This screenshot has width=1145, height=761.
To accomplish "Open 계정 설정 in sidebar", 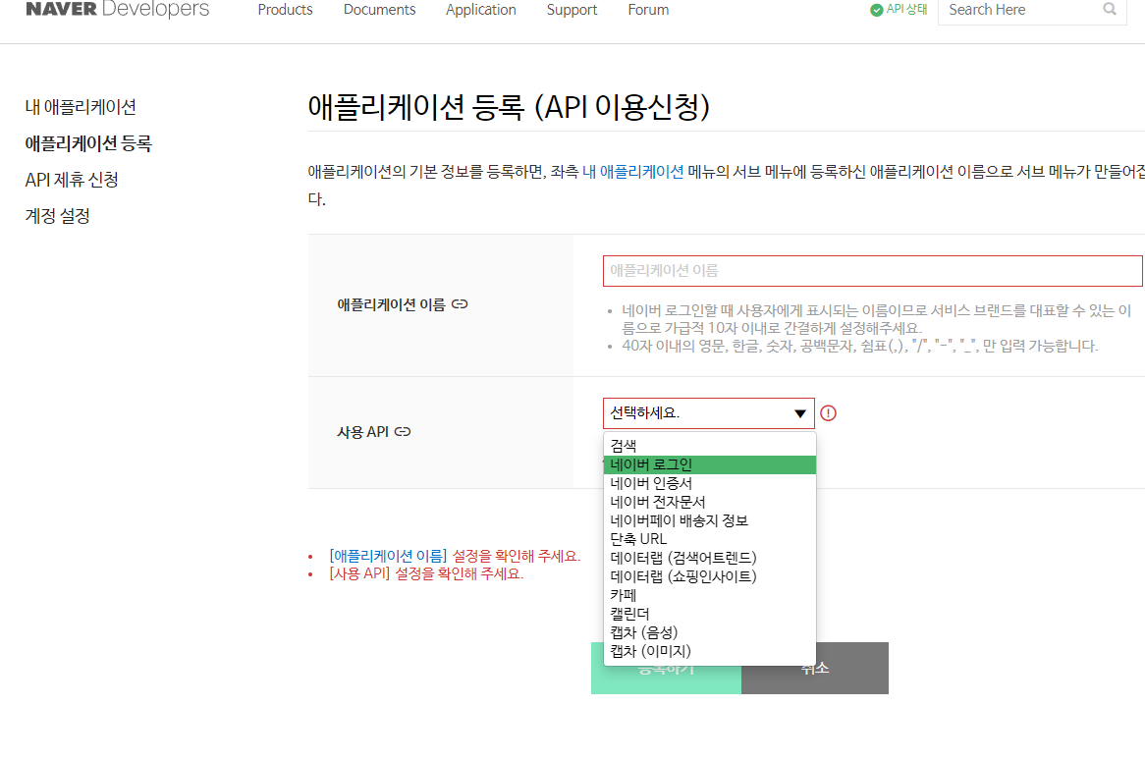I will point(57,216).
